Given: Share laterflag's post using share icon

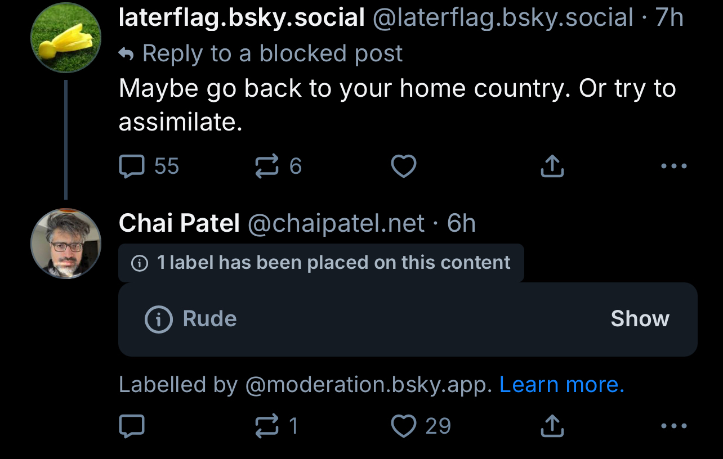Looking at the screenshot, I should tap(552, 166).
